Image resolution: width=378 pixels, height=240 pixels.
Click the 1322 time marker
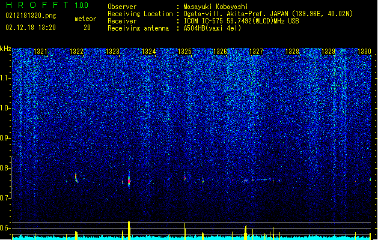[77, 52]
